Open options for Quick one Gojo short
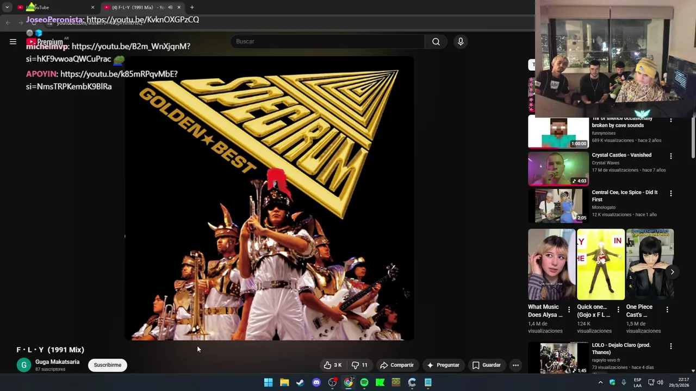The image size is (696, 391). pos(618,310)
